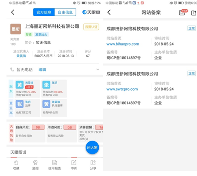This screenshot has width=197, height=176.
Task: Tap back arrow on 网站备案 page
Action: coord(109,12)
